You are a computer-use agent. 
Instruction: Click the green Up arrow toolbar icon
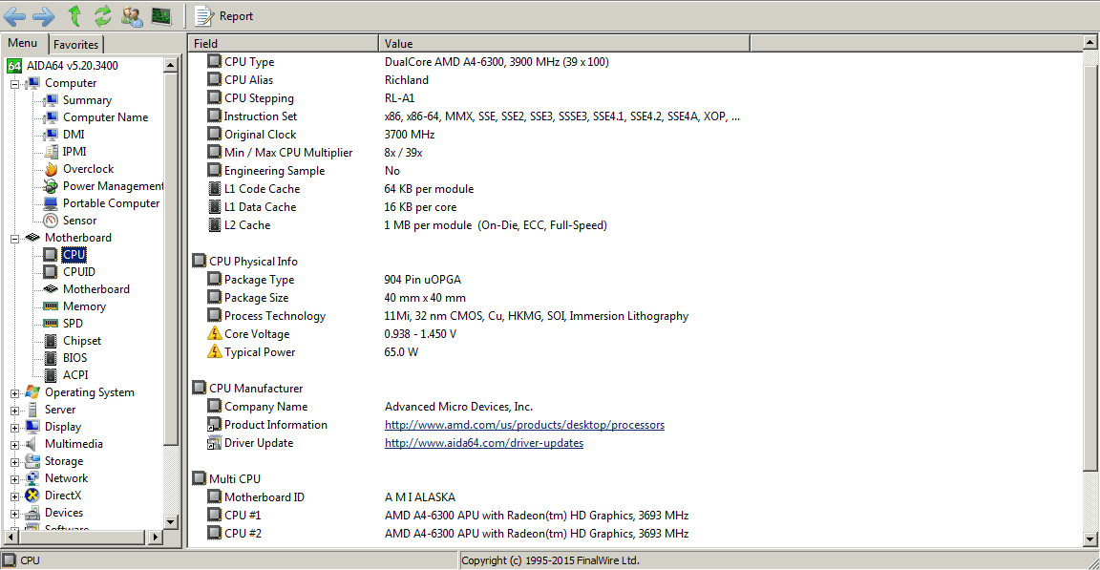click(x=74, y=15)
